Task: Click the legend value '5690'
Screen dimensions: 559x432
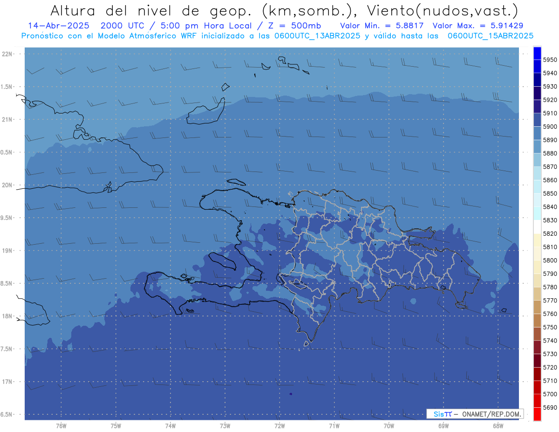Action: coord(550,407)
